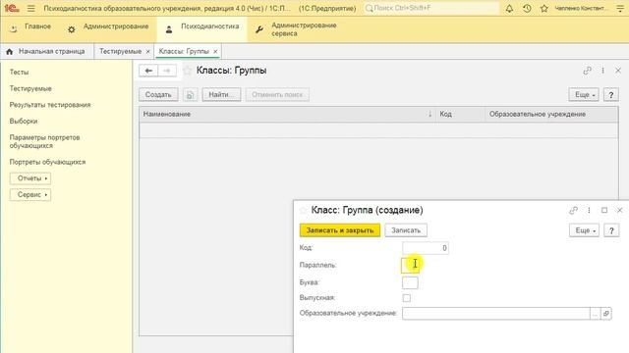The height and width of the screenshot is (353, 629).
Task: Click Записать и закрыть button
Action: pyautogui.click(x=340, y=230)
